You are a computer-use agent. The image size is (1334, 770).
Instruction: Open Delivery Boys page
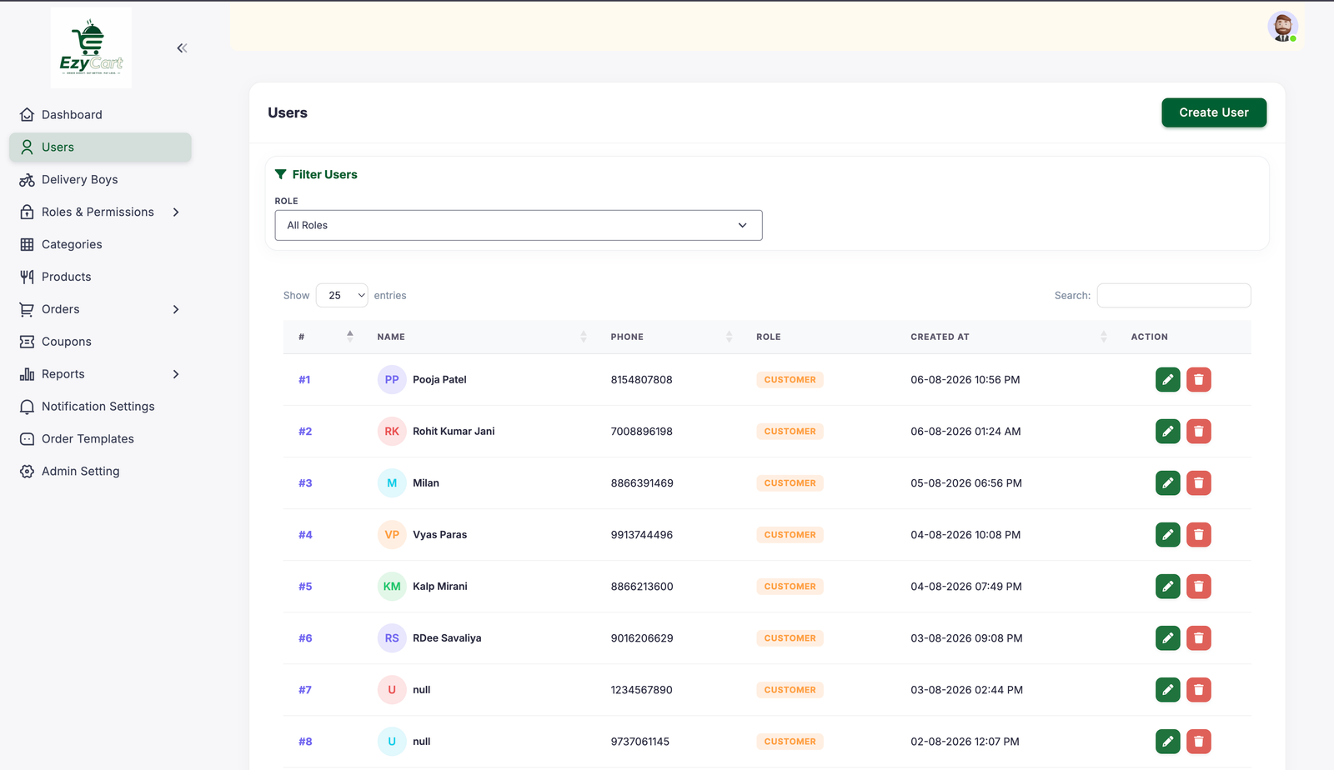click(100, 180)
